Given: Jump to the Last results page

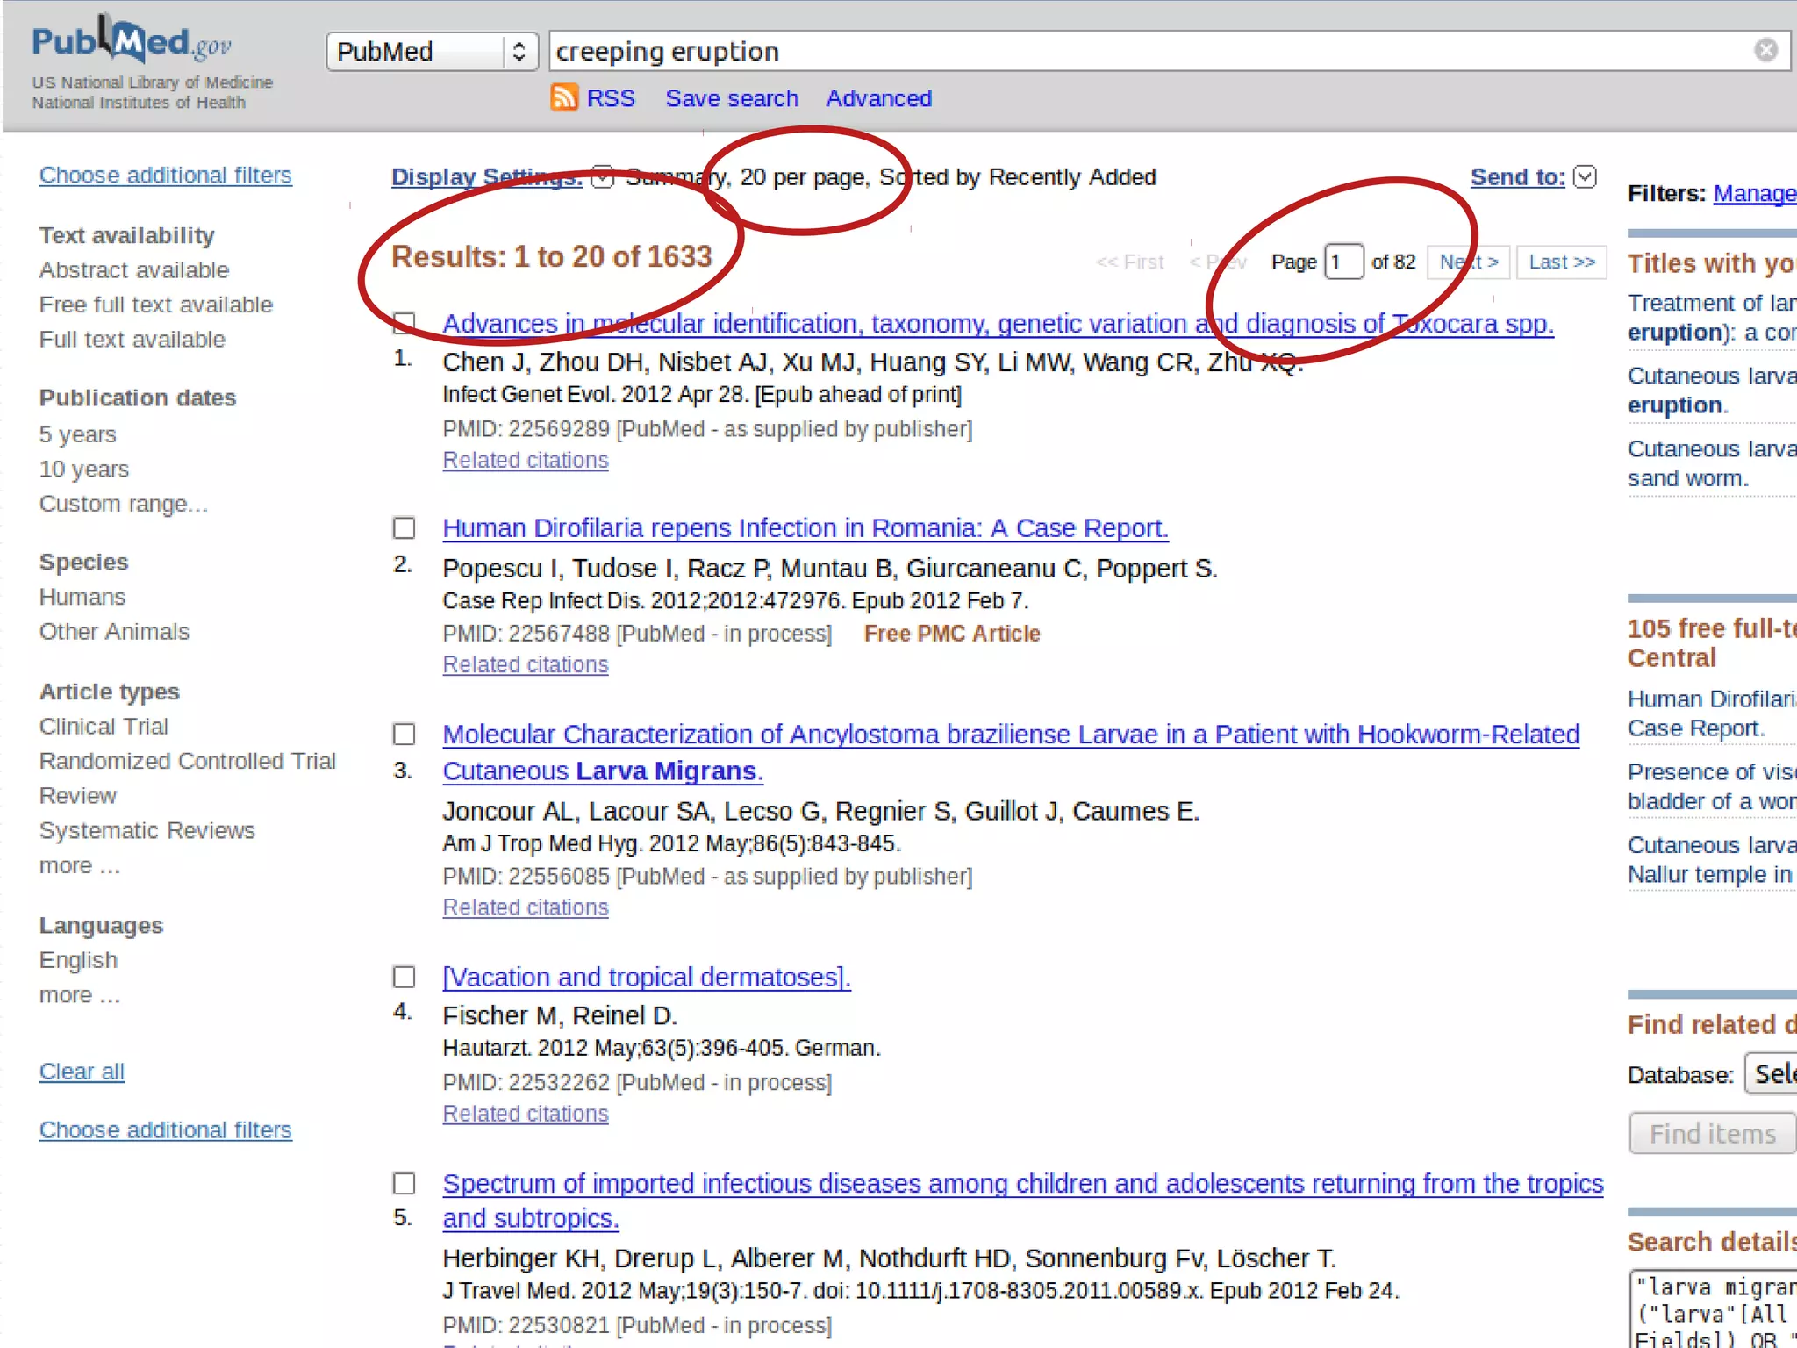Looking at the screenshot, I should click(x=1561, y=262).
